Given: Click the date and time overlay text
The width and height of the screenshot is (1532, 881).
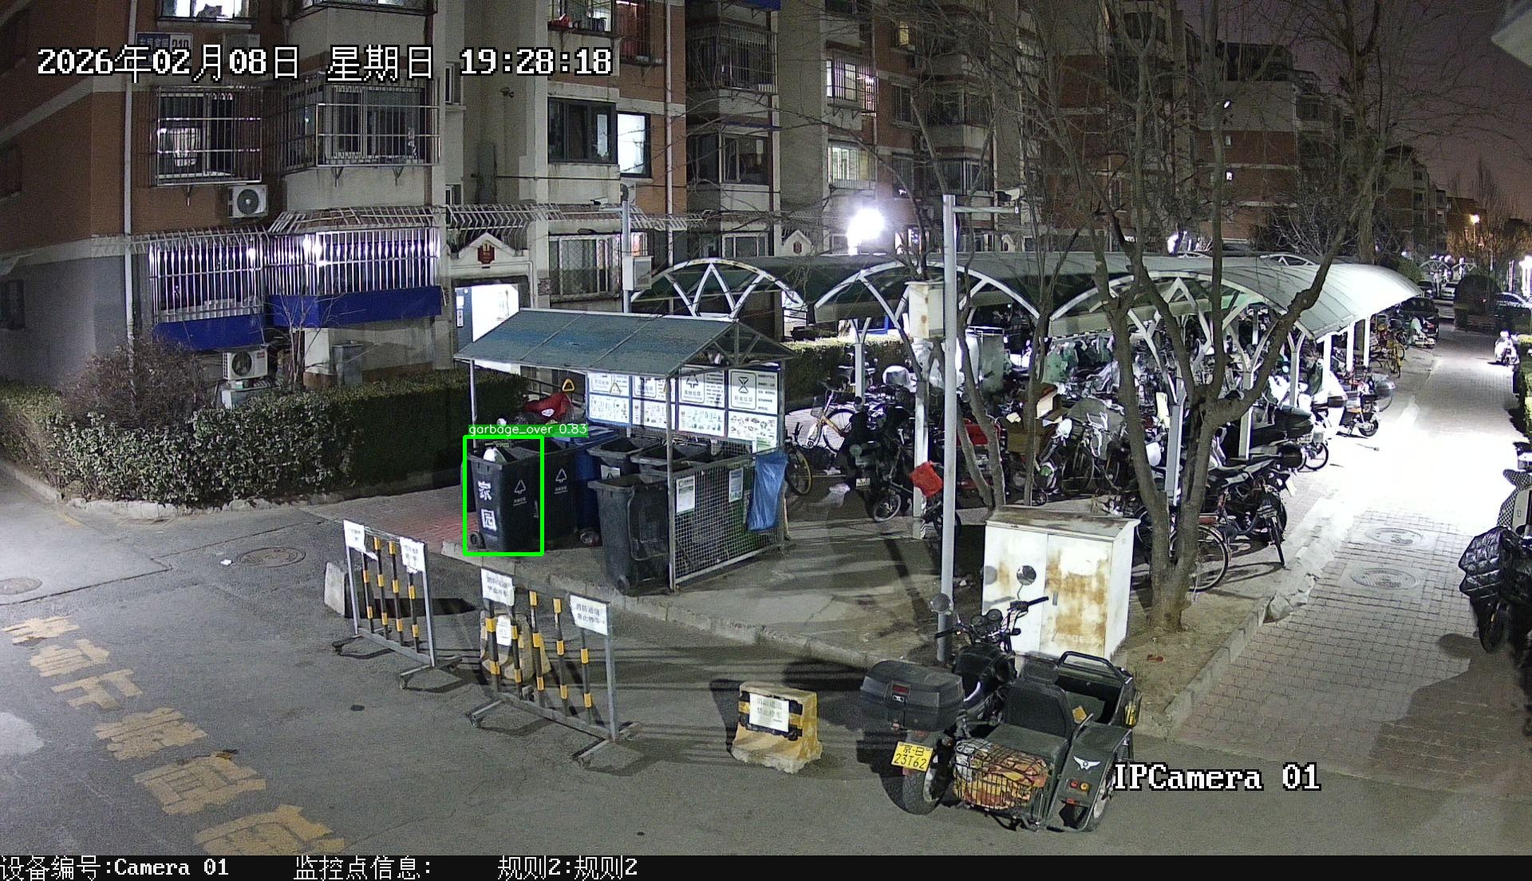Looking at the screenshot, I should tap(324, 62).
